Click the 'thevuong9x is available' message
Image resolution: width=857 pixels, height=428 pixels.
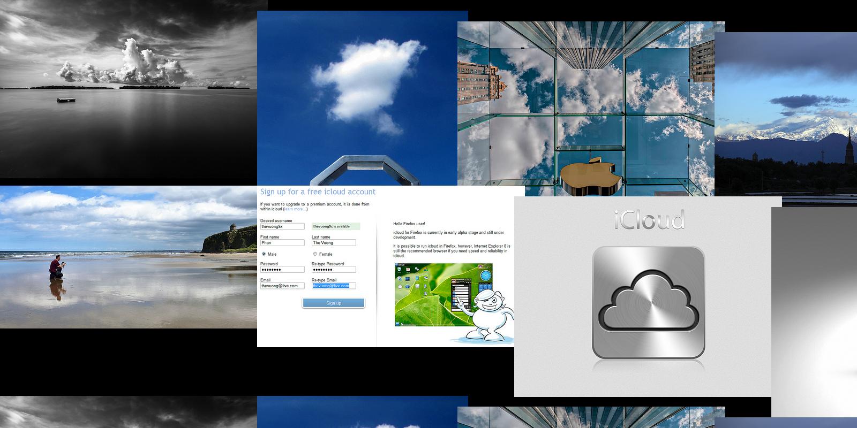[336, 226]
